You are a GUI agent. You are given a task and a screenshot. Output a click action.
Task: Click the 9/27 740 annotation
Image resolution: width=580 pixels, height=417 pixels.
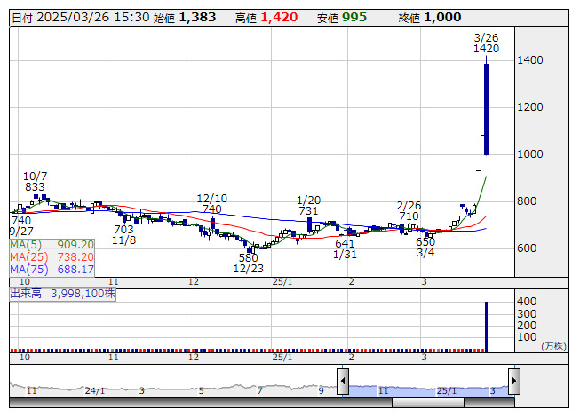pyautogui.click(x=21, y=225)
